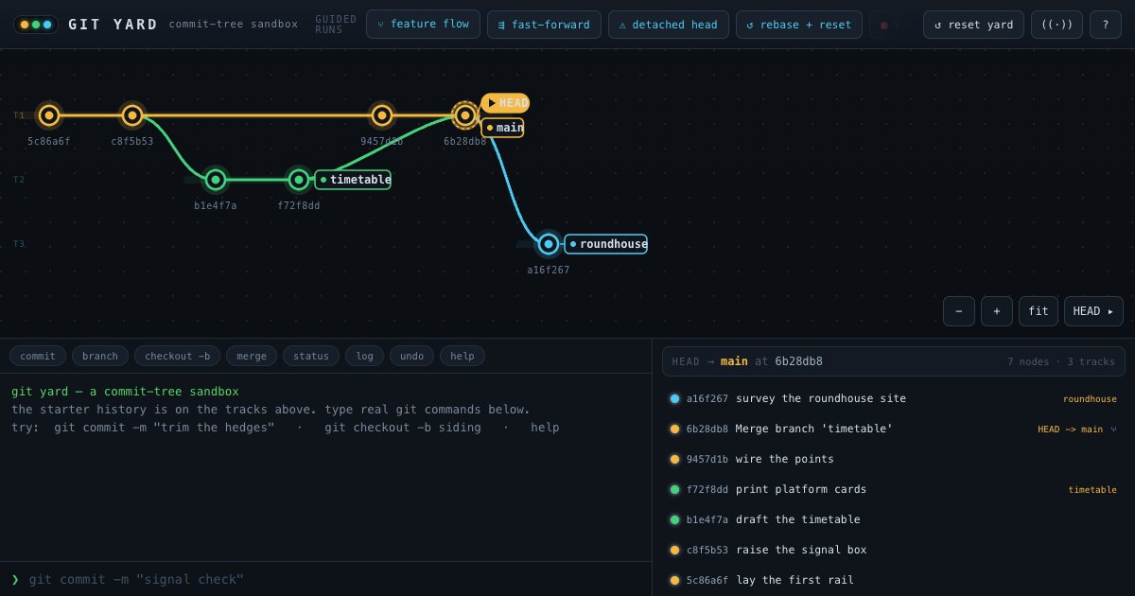
Task: Click the HEAD pointer tag on the graph
Action: click(505, 103)
